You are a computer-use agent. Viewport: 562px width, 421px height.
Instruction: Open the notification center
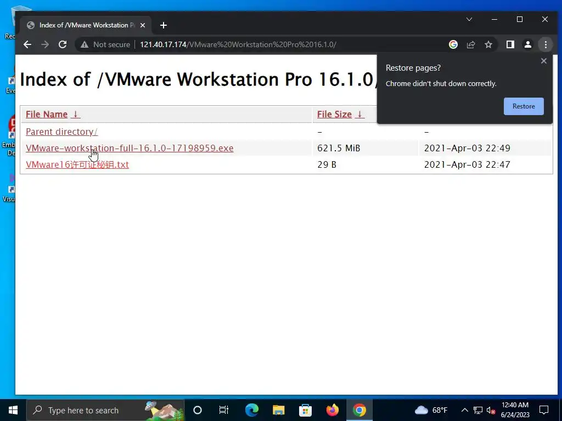coord(544,410)
